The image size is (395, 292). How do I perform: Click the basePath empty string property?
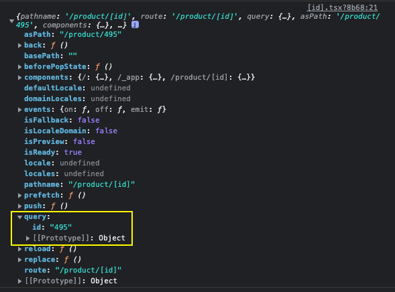(x=51, y=56)
